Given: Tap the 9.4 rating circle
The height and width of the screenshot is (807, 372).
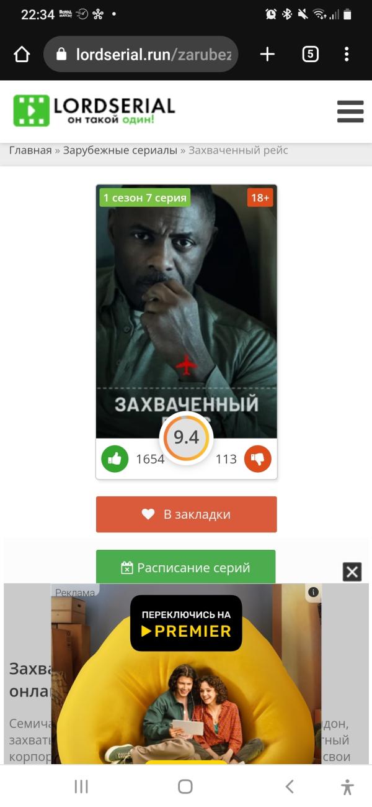Looking at the screenshot, I should click(x=186, y=438).
